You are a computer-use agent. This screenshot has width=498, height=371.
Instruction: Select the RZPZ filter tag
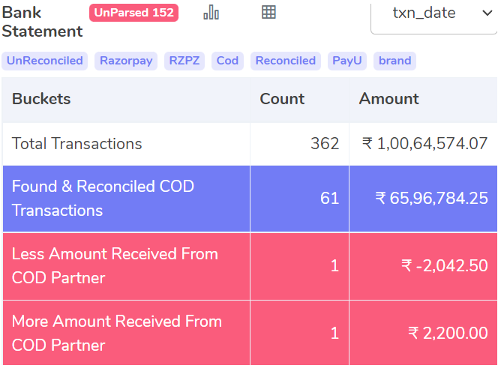point(184,61)
